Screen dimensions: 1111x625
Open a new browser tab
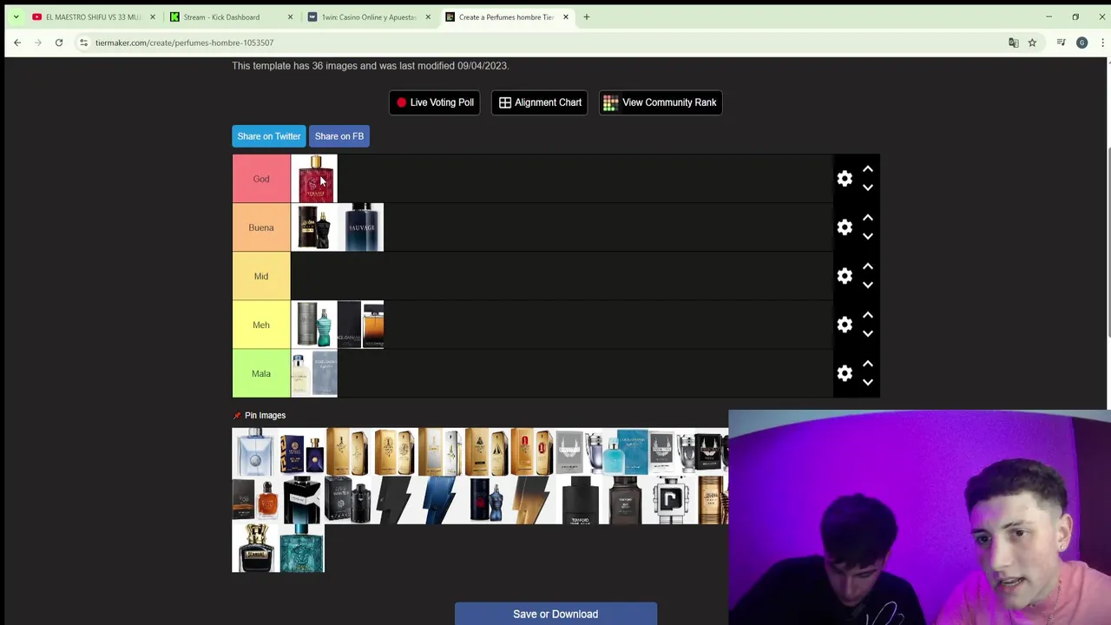pos(586,16)
